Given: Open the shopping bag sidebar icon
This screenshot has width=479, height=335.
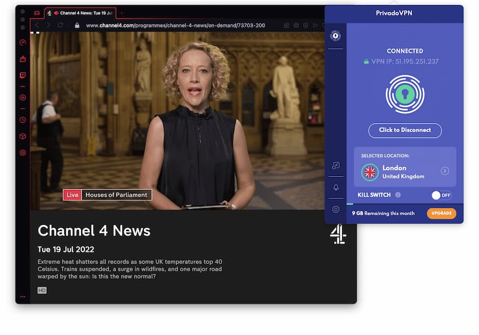Looking at the screenshot, I should 23,59.
